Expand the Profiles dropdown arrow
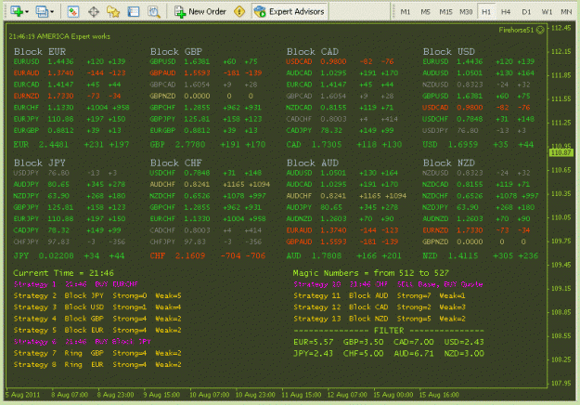 (x=52, y=12)
